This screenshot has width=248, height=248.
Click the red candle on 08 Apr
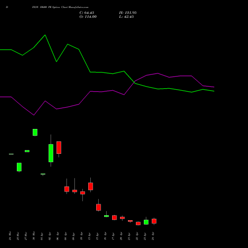tap(67, 189)
